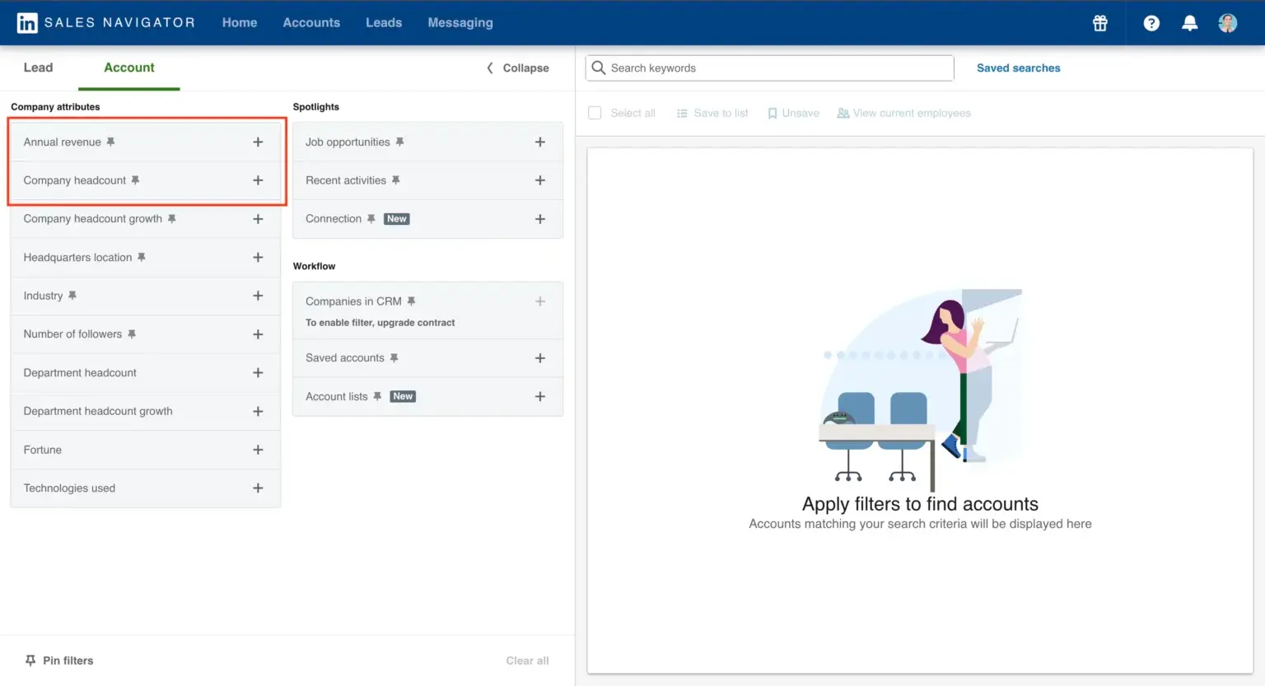Screen dimensions: 1265x686
Task: Collapse the filters panel
Action: (518, 68)
